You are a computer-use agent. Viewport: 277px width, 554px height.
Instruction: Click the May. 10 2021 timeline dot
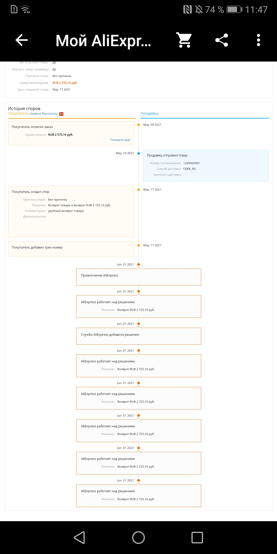point(138,153)
